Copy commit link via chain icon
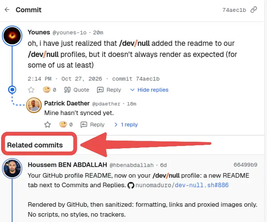 point(254,10)
